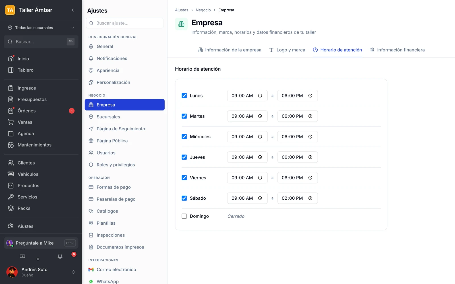Open Formas de pago settings

[125, 187]
